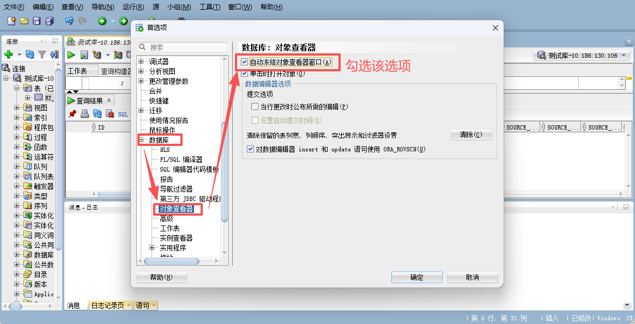Collapse the 测试库 connection node
This screenshot has height=324, width=635.
tap(5, 78)
